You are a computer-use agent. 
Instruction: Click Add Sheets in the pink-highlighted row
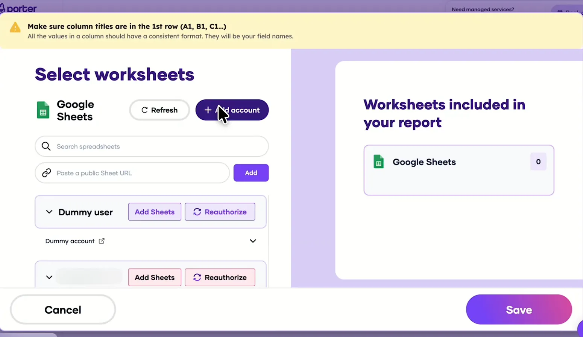[x=155, y=278]
